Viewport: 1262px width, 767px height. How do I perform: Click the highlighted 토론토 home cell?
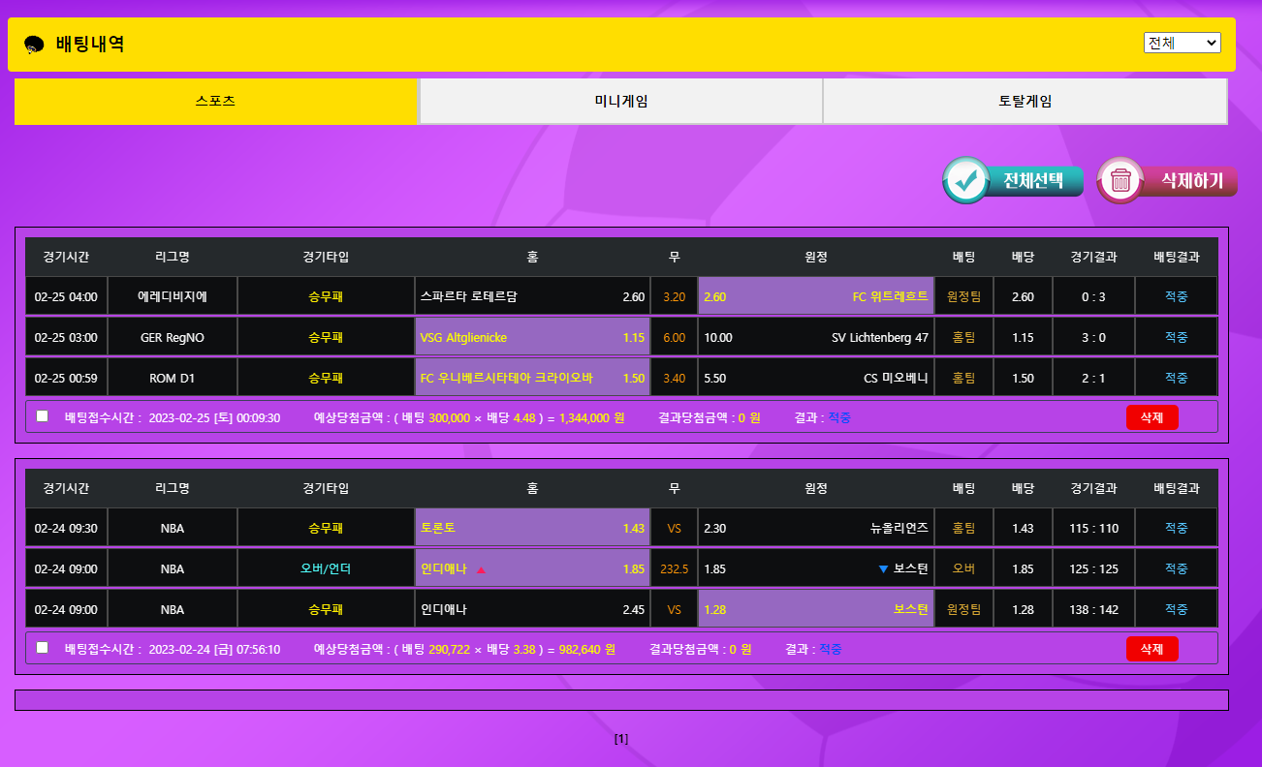[x=532, y=529]
